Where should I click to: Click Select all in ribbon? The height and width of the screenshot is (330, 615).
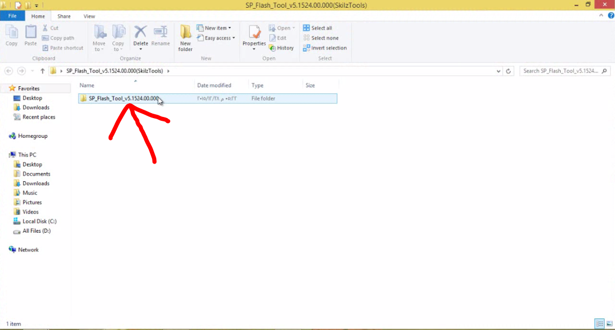318,28
